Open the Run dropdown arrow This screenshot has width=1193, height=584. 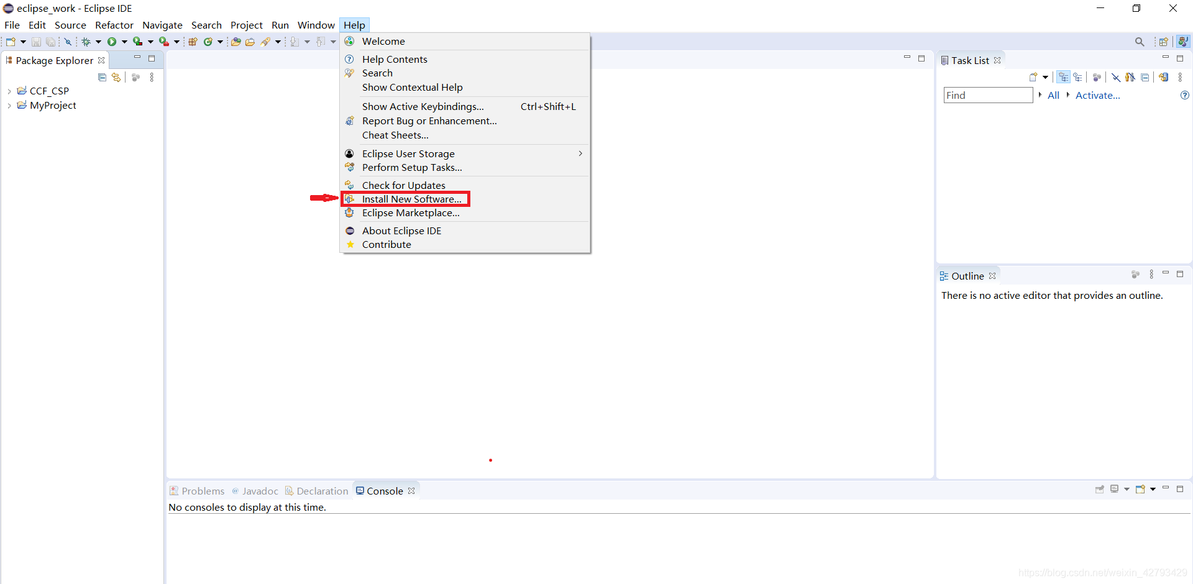[x=124, y=42]
